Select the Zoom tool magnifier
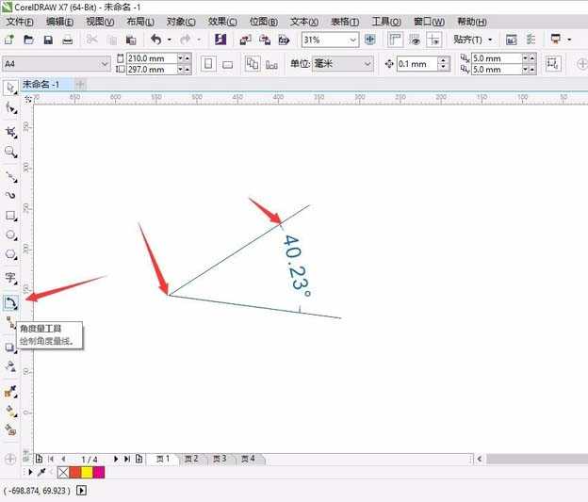This screenshot has height=502, width=588. pos(10,151)
